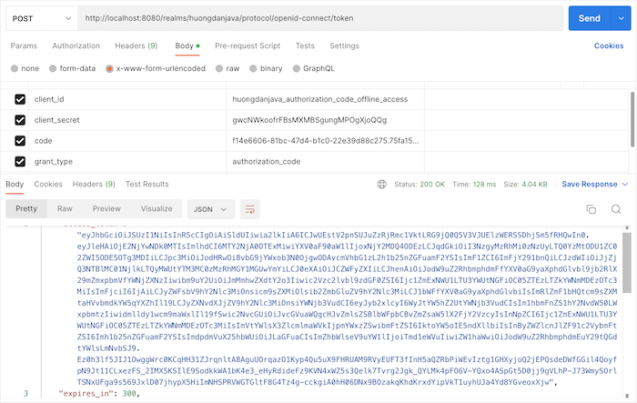The image size is (637, 403).
Task: Click the response search magnifier icon
Action: click(x=616, y=209)
